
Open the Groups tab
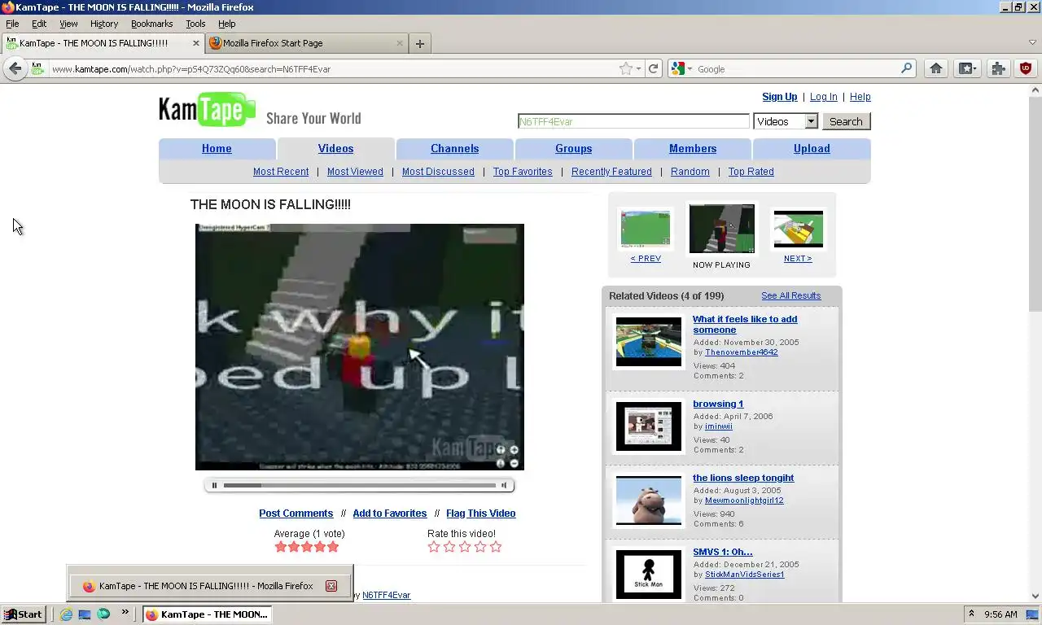[574, 149]
